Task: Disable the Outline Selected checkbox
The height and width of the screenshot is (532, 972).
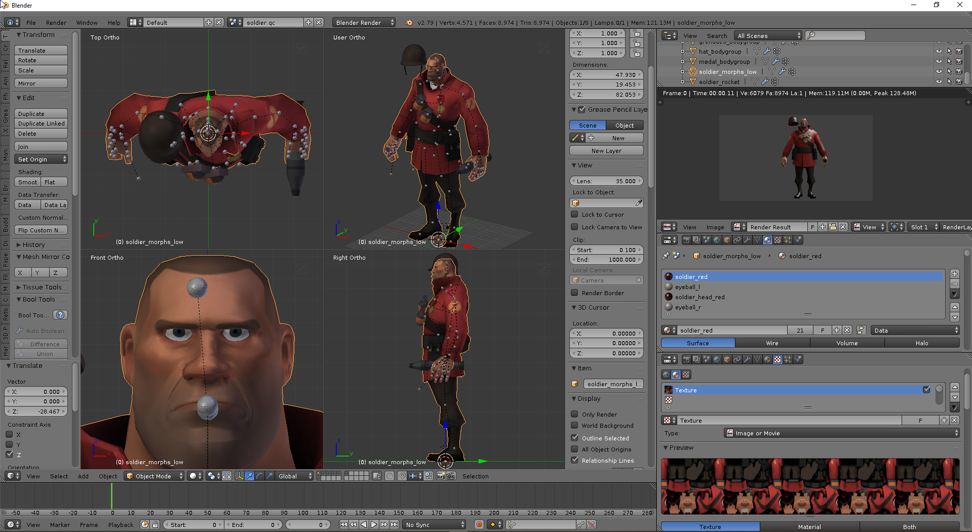Action: [x=574, y=438]
